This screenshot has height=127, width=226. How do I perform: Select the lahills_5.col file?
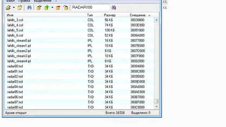point(15,30)
